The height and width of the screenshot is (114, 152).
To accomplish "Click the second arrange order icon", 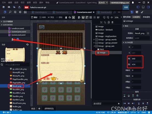I will coord(129,96).
